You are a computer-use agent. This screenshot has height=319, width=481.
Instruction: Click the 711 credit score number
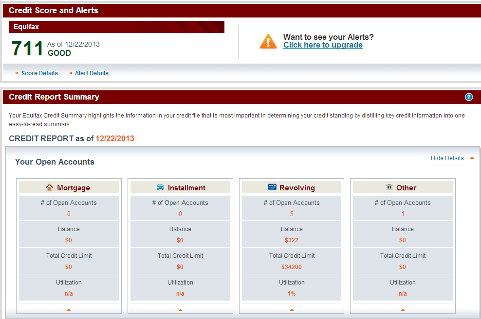pos(28,49)
